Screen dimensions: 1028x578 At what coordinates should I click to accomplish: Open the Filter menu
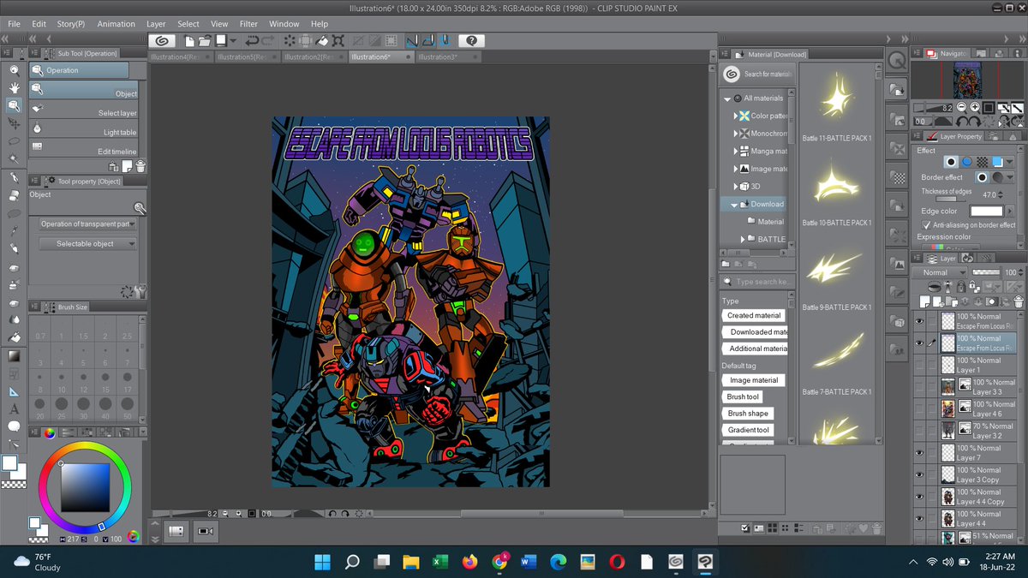click(x=248, y=23)
